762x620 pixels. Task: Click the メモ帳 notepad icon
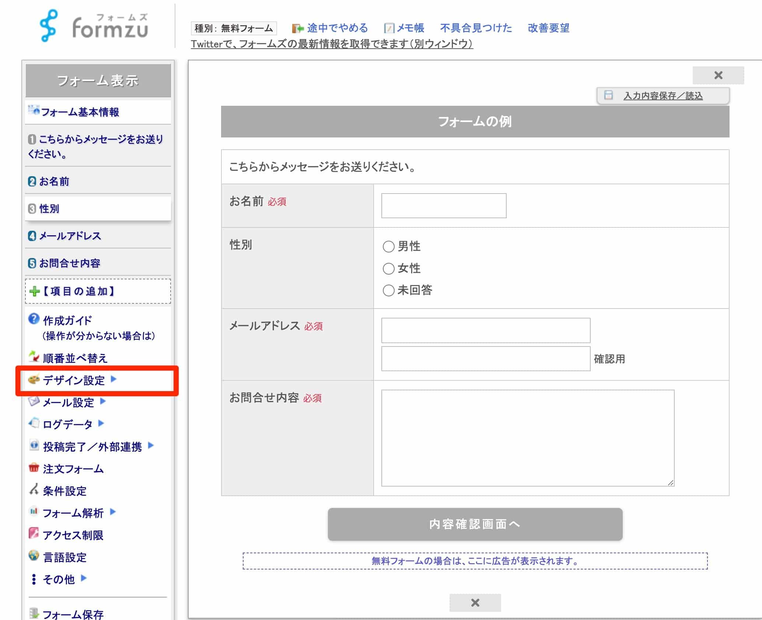click(x=389, y=28)
